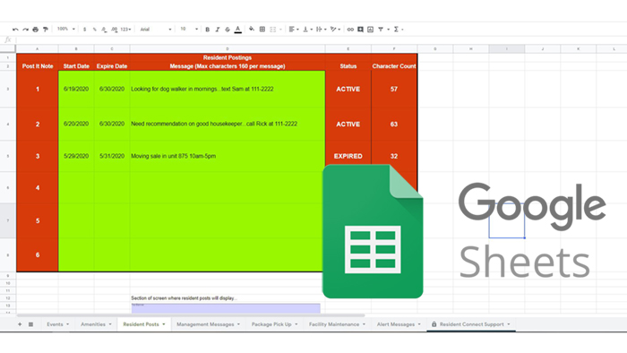Toggle strikethrough formatting

point(228,30)
